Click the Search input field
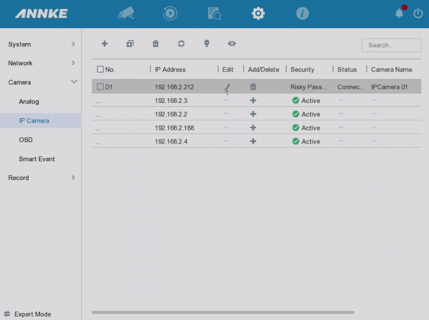 [x=391, y=45]
